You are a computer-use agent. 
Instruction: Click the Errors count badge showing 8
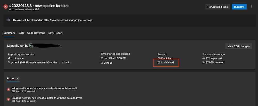17,78
